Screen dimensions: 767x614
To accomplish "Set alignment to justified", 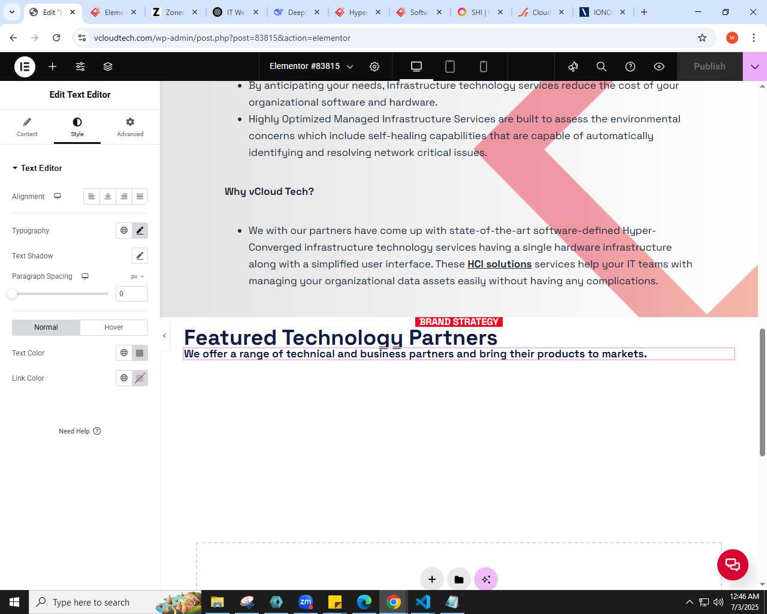I will (140, 197).
